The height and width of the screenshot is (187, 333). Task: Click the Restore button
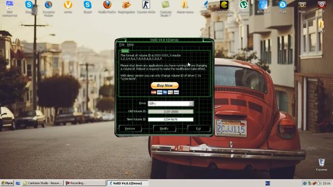[x=130, y=129]
